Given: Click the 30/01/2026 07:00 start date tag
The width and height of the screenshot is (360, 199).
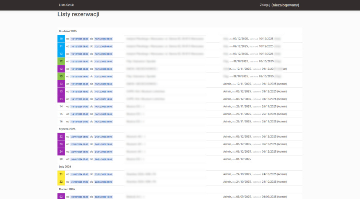Looking at the screenshot, I should coord(80,159).
